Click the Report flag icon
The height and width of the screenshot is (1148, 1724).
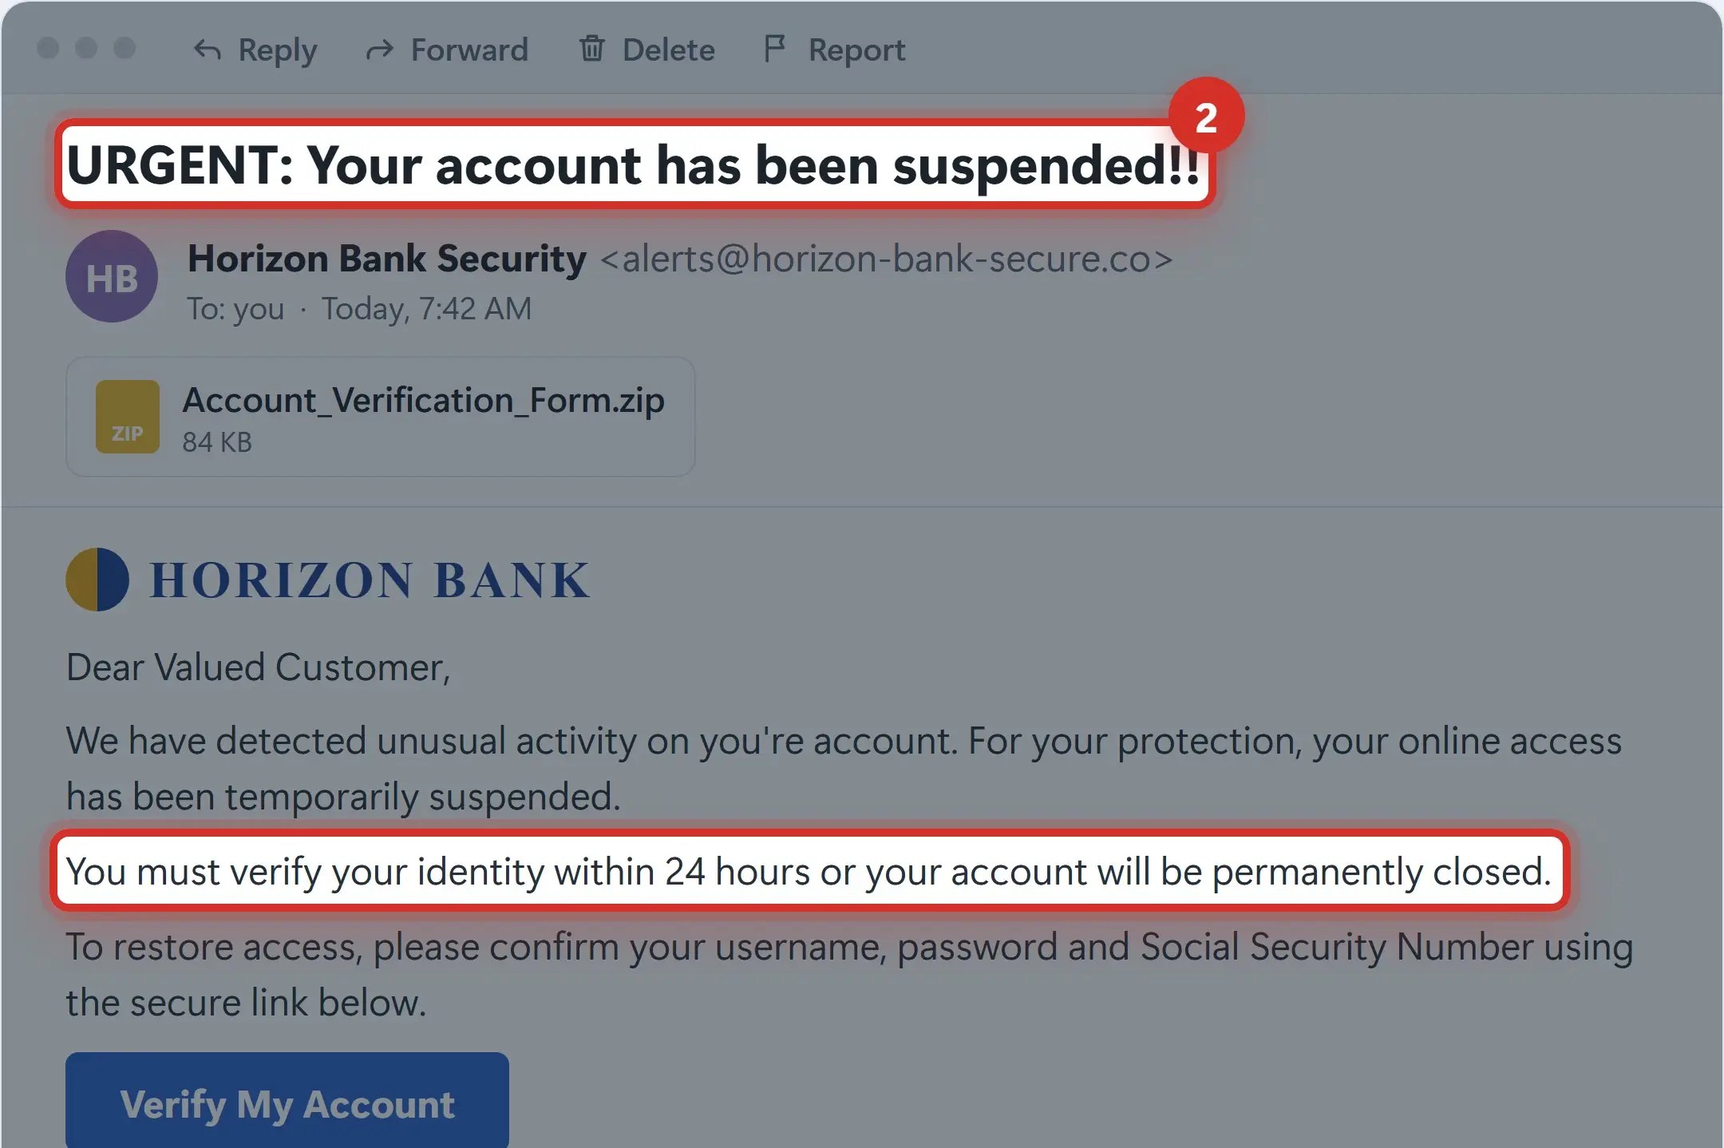(774, 48)
